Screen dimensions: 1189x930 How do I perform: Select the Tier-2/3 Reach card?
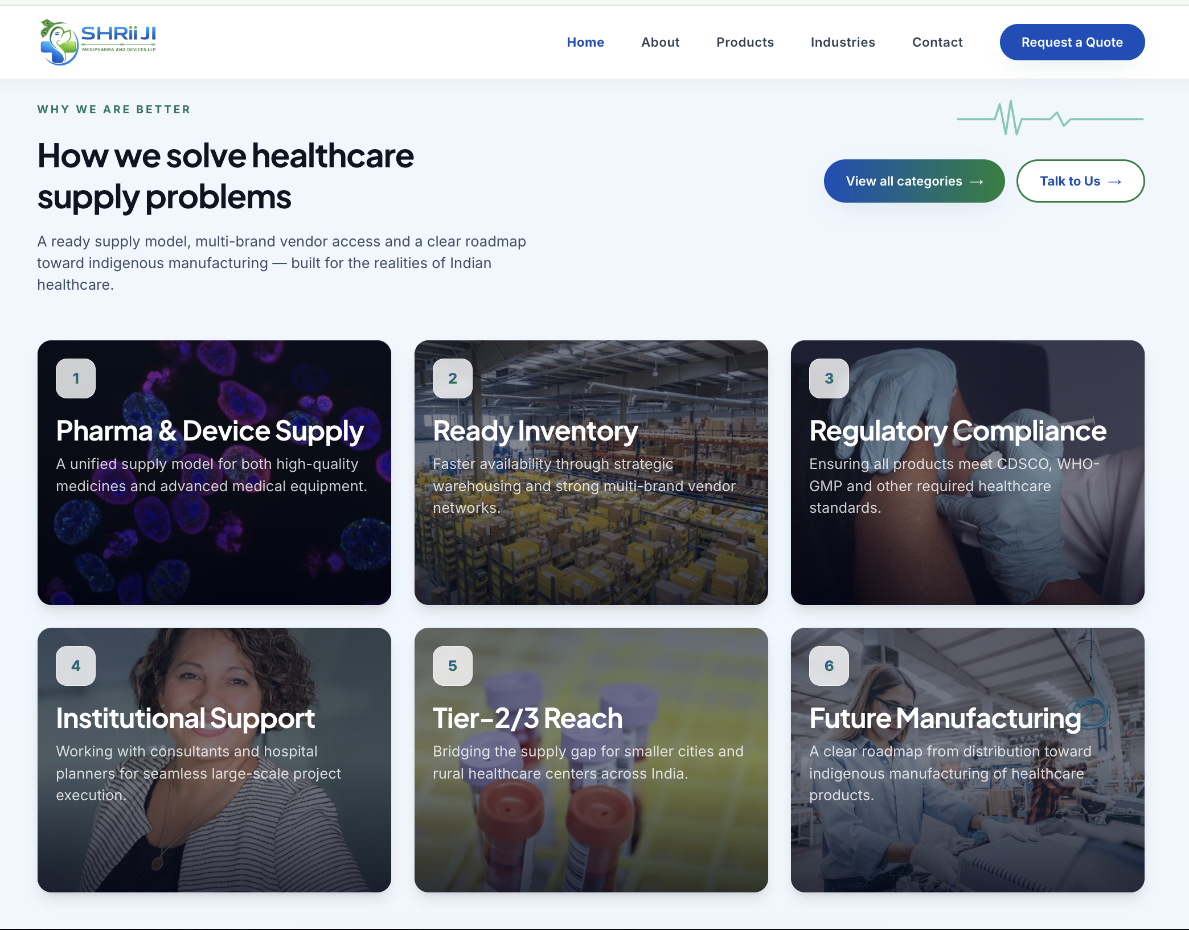(591, 760)
